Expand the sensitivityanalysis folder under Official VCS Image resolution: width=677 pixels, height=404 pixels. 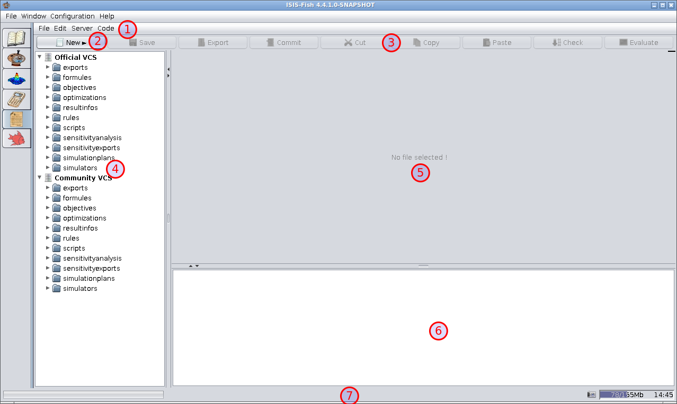pos(48,137)
